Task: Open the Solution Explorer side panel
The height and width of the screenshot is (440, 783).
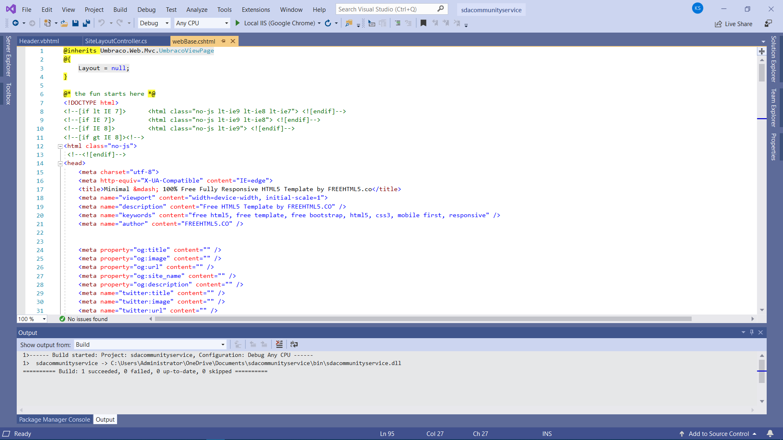Action: click(773, 59)
